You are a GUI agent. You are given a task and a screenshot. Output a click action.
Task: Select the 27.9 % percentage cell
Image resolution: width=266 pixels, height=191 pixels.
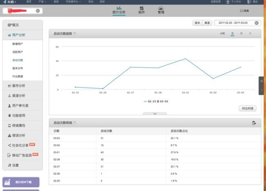point(174,152)
